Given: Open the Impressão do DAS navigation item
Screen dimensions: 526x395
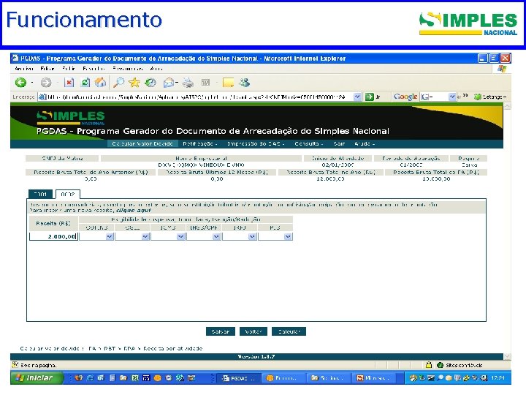Looking at the screenshot, I should pos(256,143).
